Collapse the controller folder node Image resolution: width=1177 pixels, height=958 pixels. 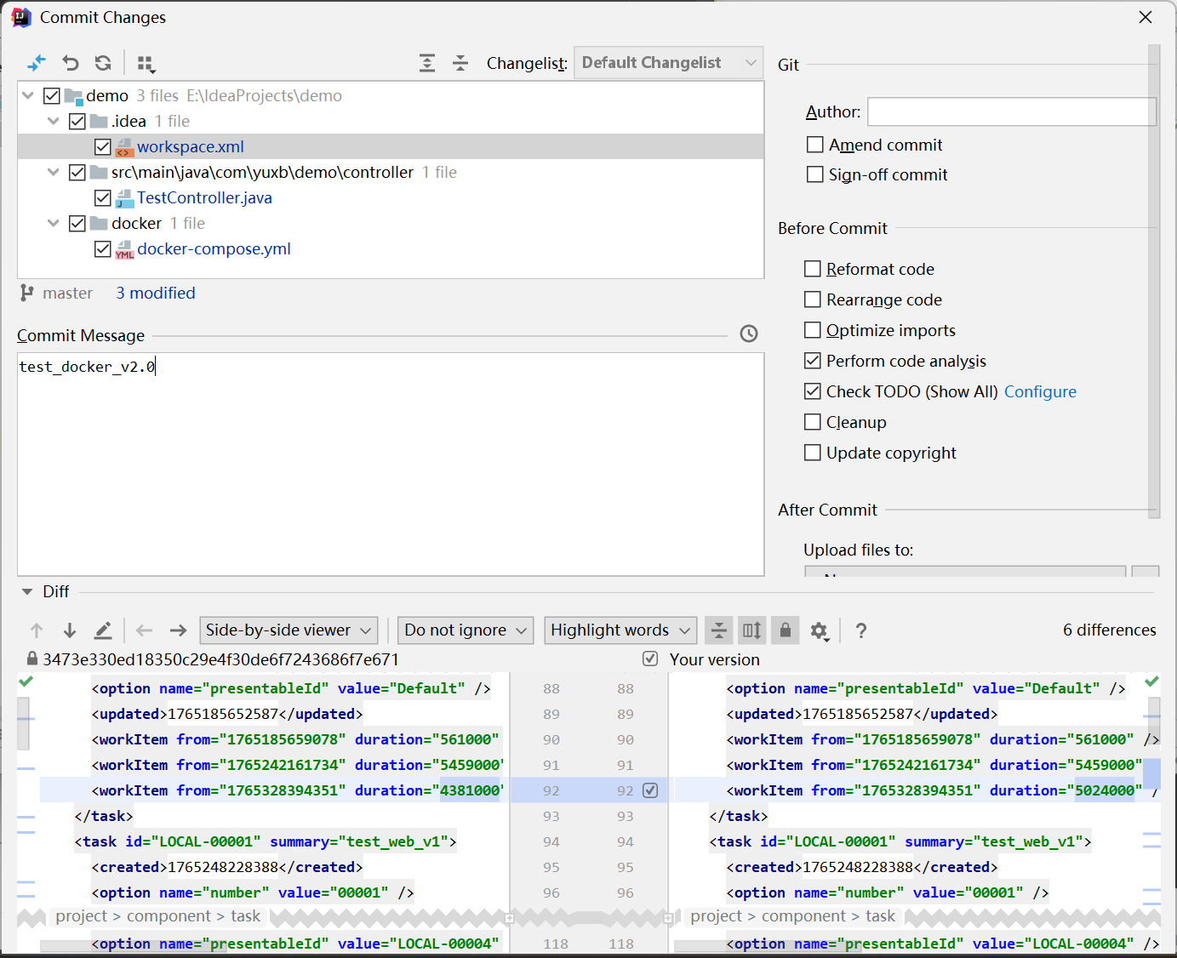[54, 172]
